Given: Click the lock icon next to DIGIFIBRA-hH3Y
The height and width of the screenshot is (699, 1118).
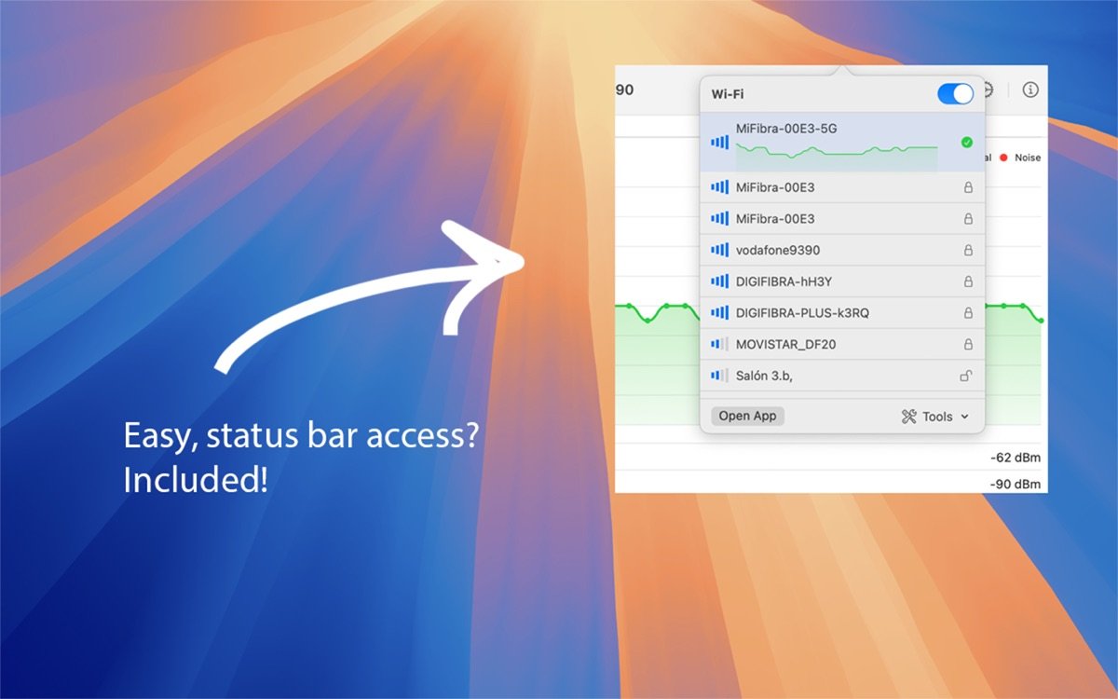Looking at the screenshot, I should click(x=966, y=281).
